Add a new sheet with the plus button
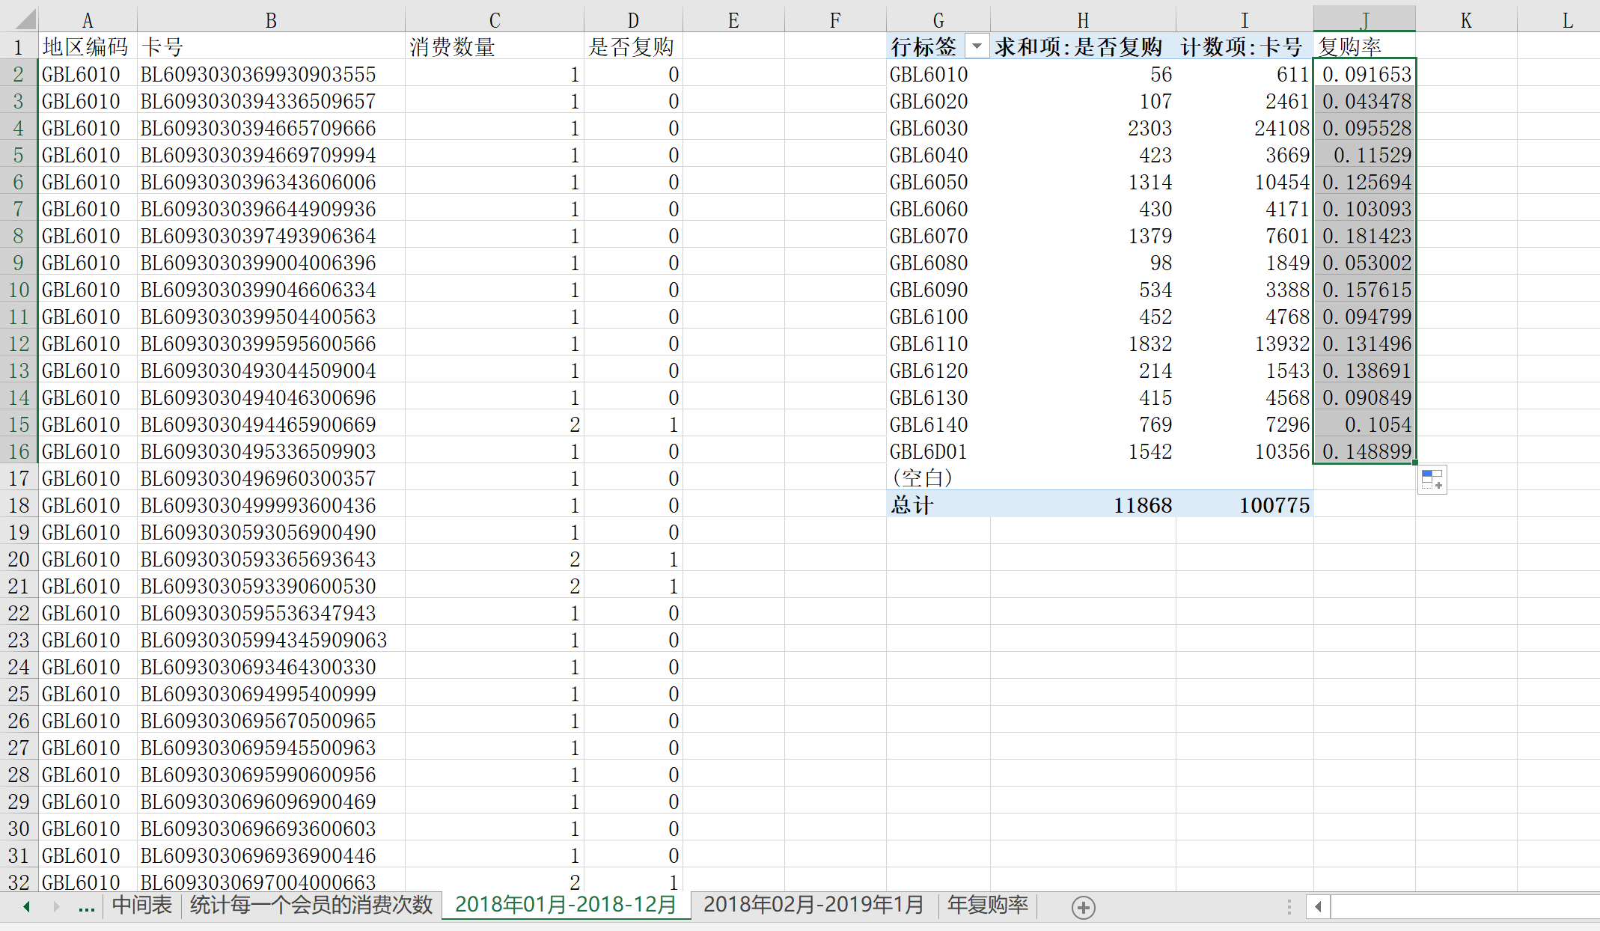The height and width of the screenshot is (931, 1600). click(1083, 907)
